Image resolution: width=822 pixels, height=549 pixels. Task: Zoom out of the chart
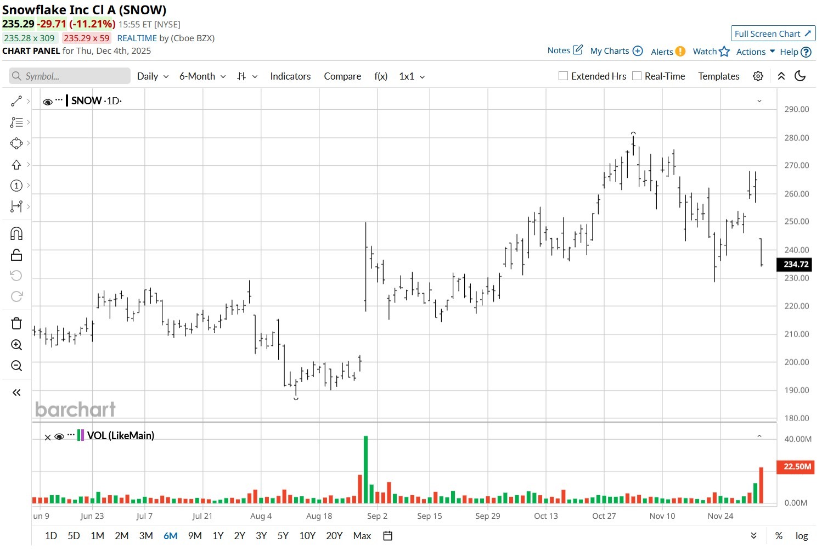pyautogui.click(x=16, y=366)
